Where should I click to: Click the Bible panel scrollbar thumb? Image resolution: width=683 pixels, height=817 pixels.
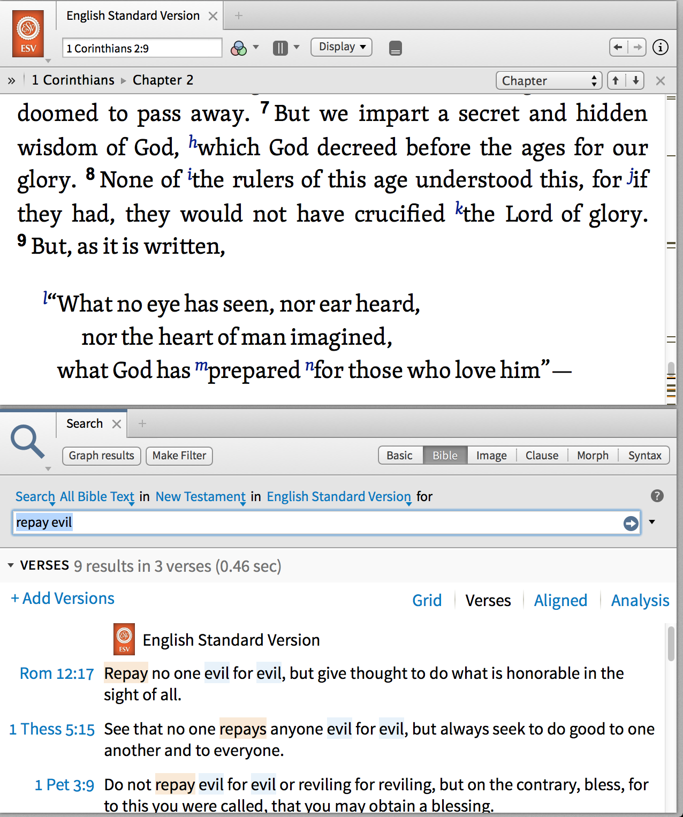click(x=671, y=369)
